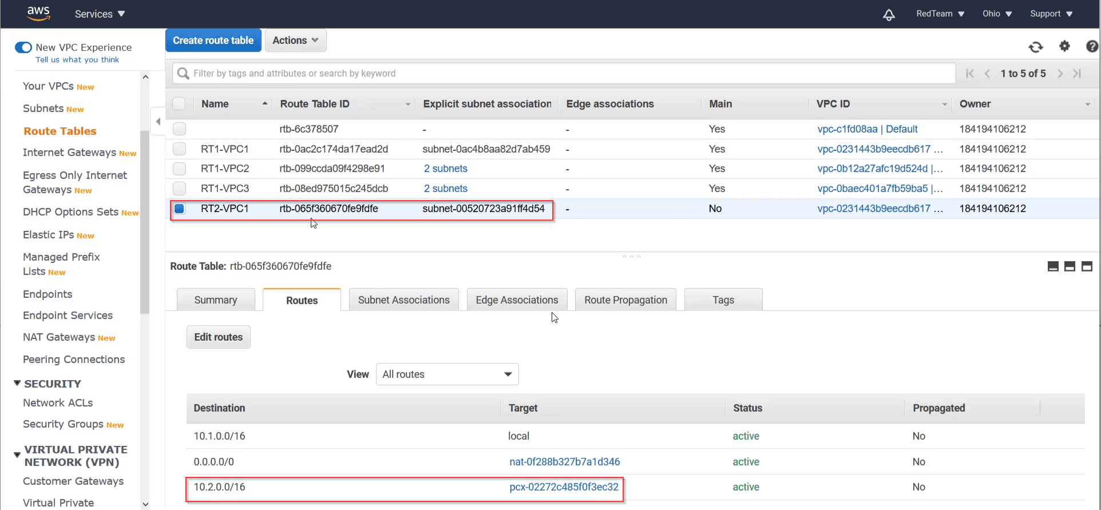The image size is (1101, 510).
Task: Click the filter by tags search field
Action: (x=564, y=73)
